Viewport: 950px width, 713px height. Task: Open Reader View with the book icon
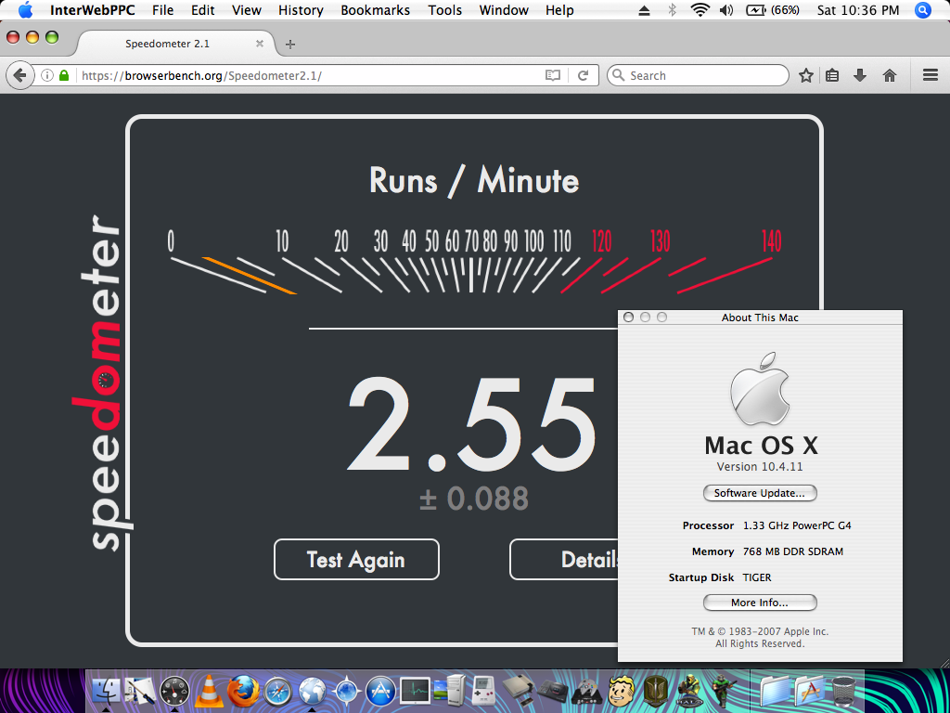[x=553, y=76]
